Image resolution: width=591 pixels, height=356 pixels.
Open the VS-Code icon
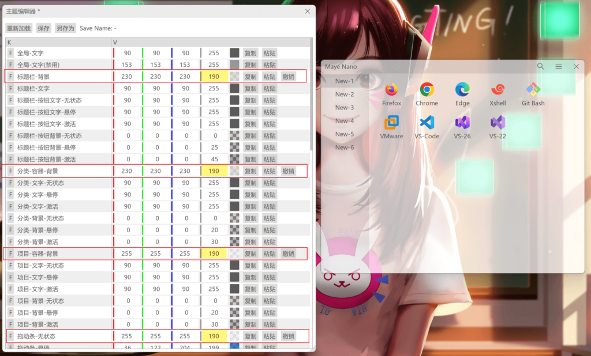point(427,123)
